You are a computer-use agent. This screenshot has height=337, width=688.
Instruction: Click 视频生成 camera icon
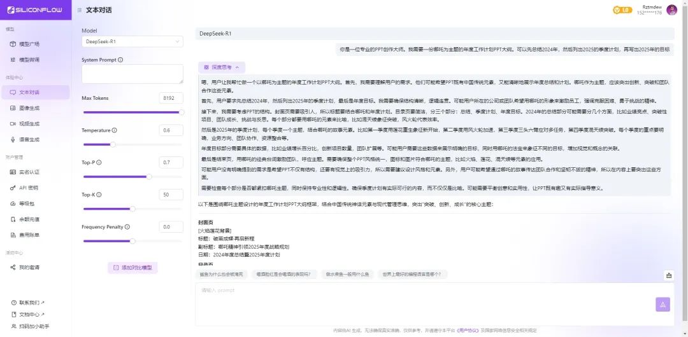(x=13, y=124)
